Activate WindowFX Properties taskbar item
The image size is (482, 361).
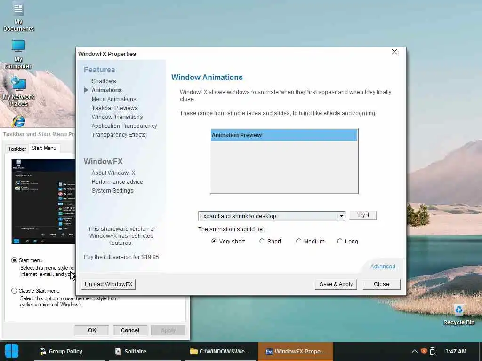tap(295, 352)
